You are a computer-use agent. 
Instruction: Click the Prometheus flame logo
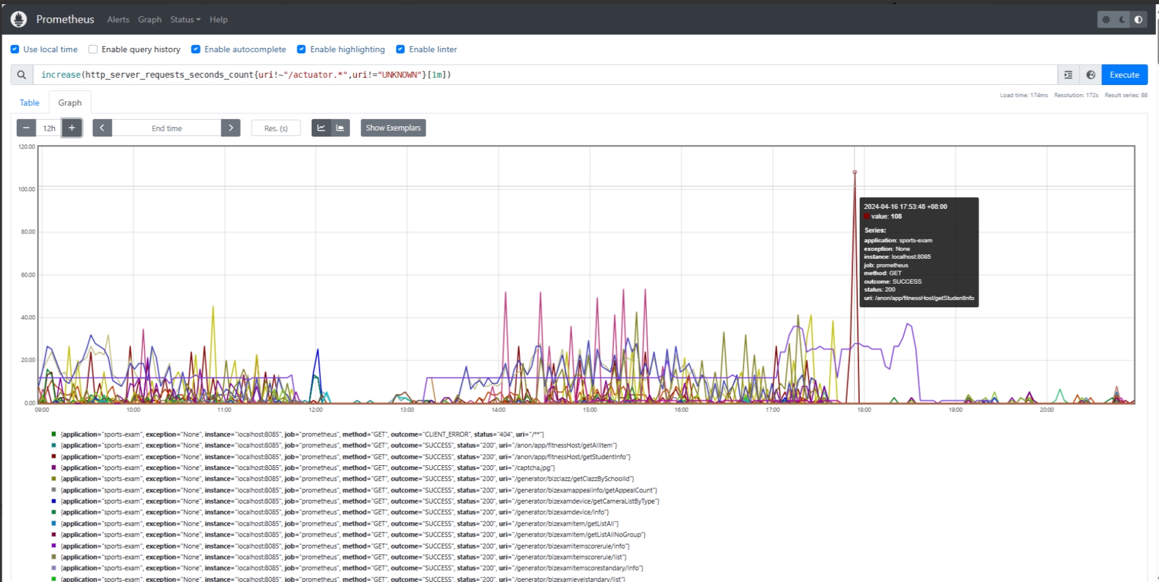19,19
